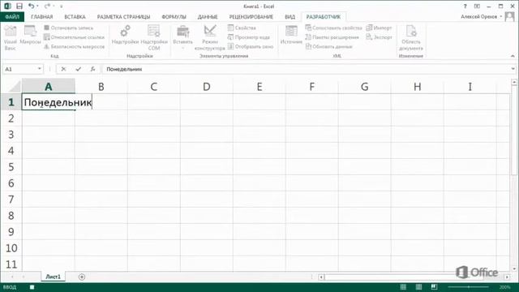Viewport: 519px width, 292px height.
Task: Open control Properties (Свойства)
Action: click(242, 28)
